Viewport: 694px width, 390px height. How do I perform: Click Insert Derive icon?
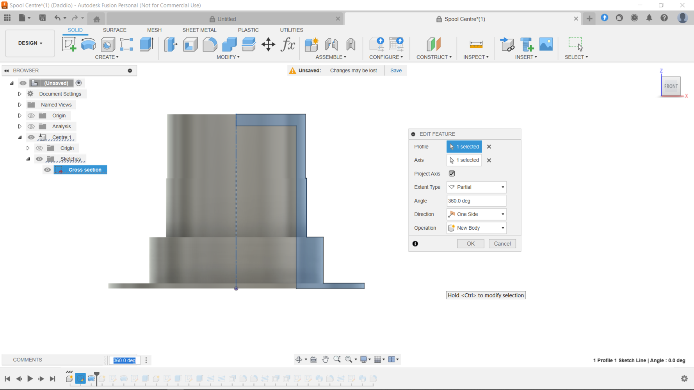click(x=507, y=44)
